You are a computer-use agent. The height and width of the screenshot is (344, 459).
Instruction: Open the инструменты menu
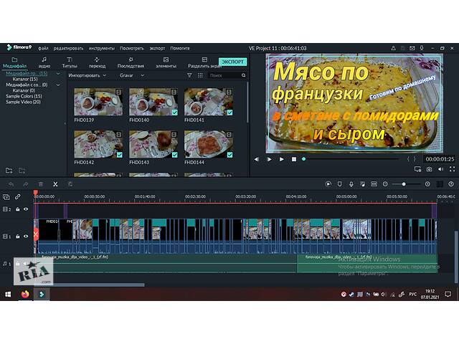click(103, 48)
